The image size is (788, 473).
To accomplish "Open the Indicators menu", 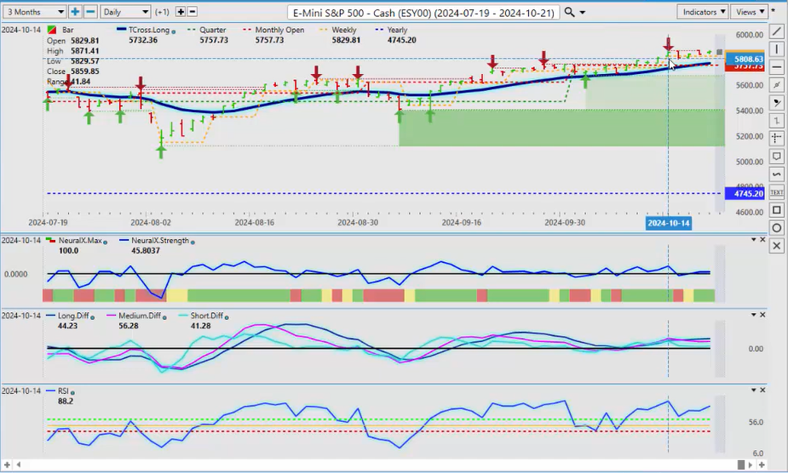I will (x=703, y=12).
